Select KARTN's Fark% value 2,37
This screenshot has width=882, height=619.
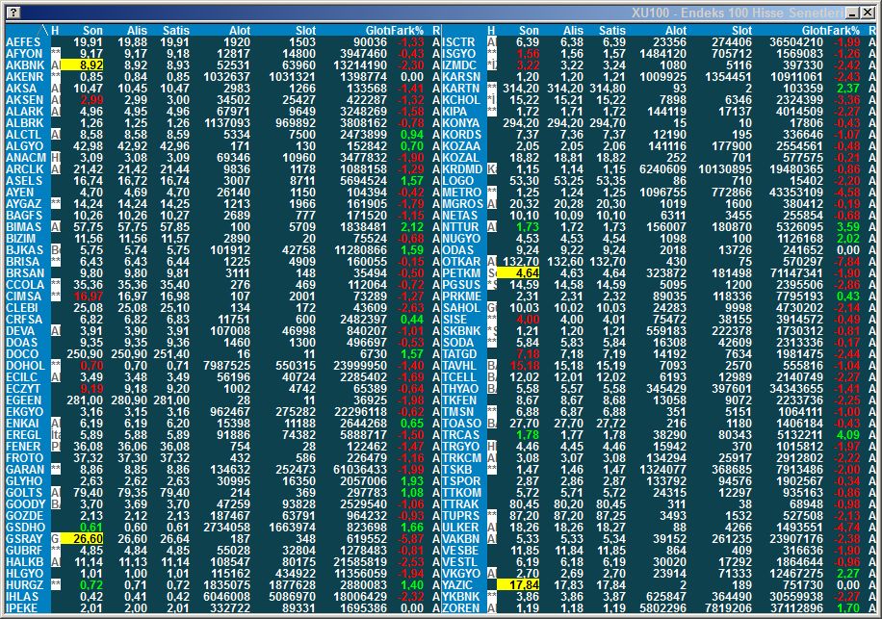pos(848,89)
